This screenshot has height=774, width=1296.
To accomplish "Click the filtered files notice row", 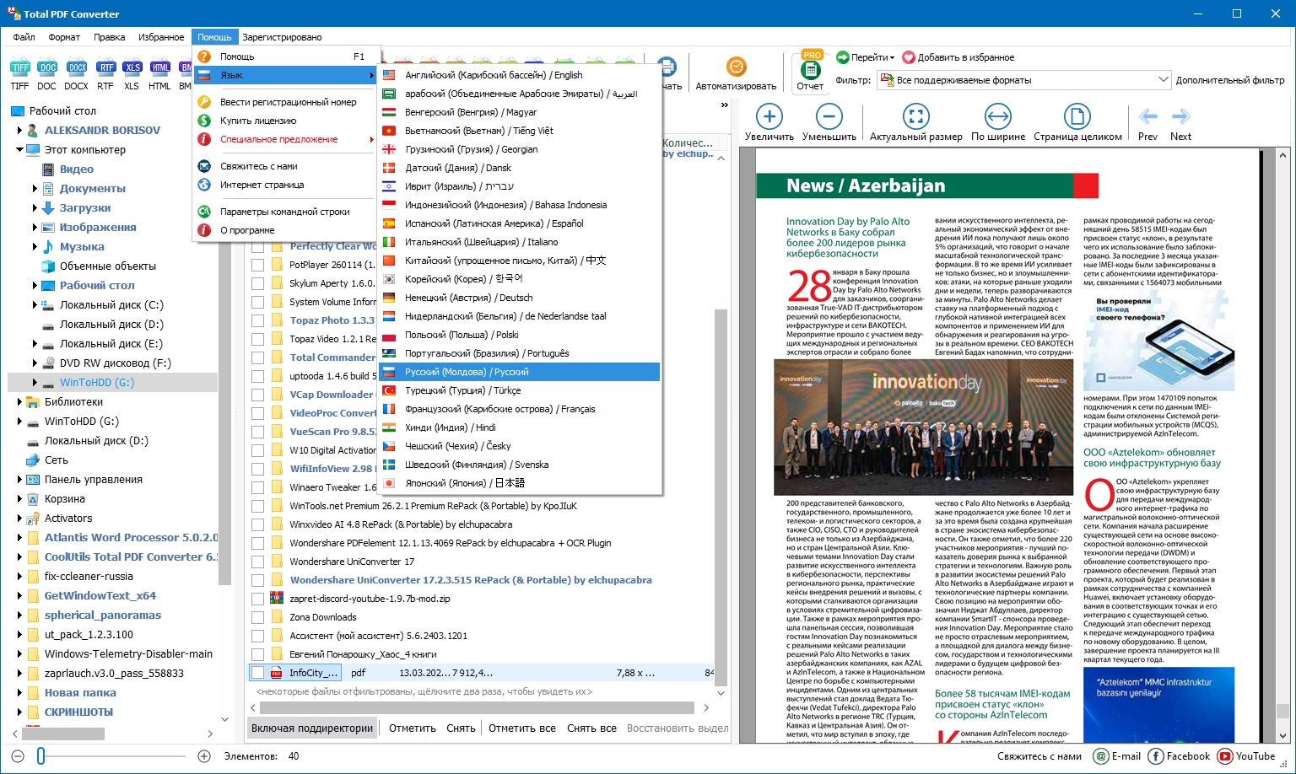I will [424, 691].
